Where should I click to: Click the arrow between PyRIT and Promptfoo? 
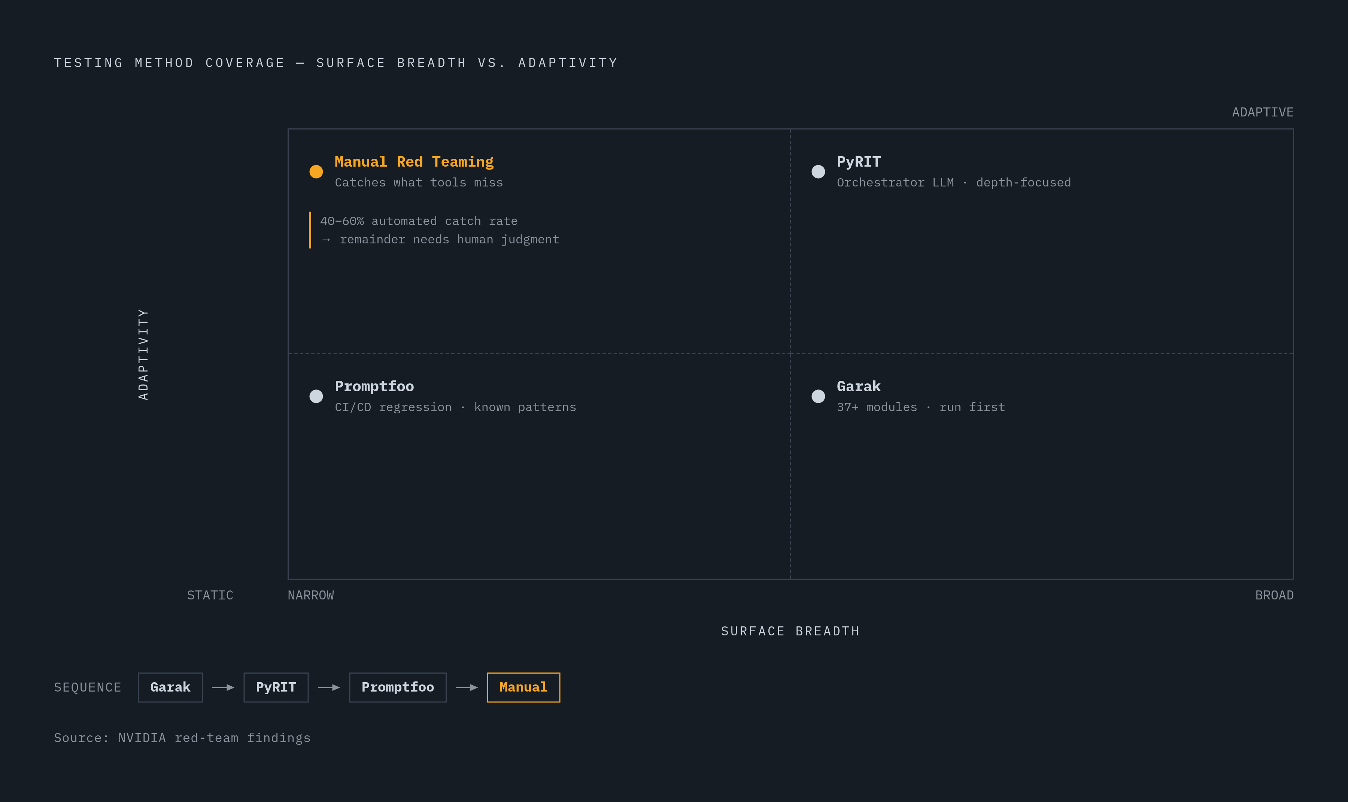pyautogui.click(x=329, y=687)
